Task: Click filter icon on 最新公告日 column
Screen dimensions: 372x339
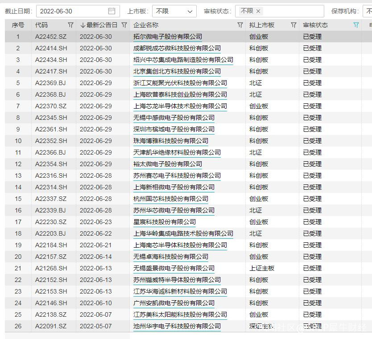Action: pos(124,25)
